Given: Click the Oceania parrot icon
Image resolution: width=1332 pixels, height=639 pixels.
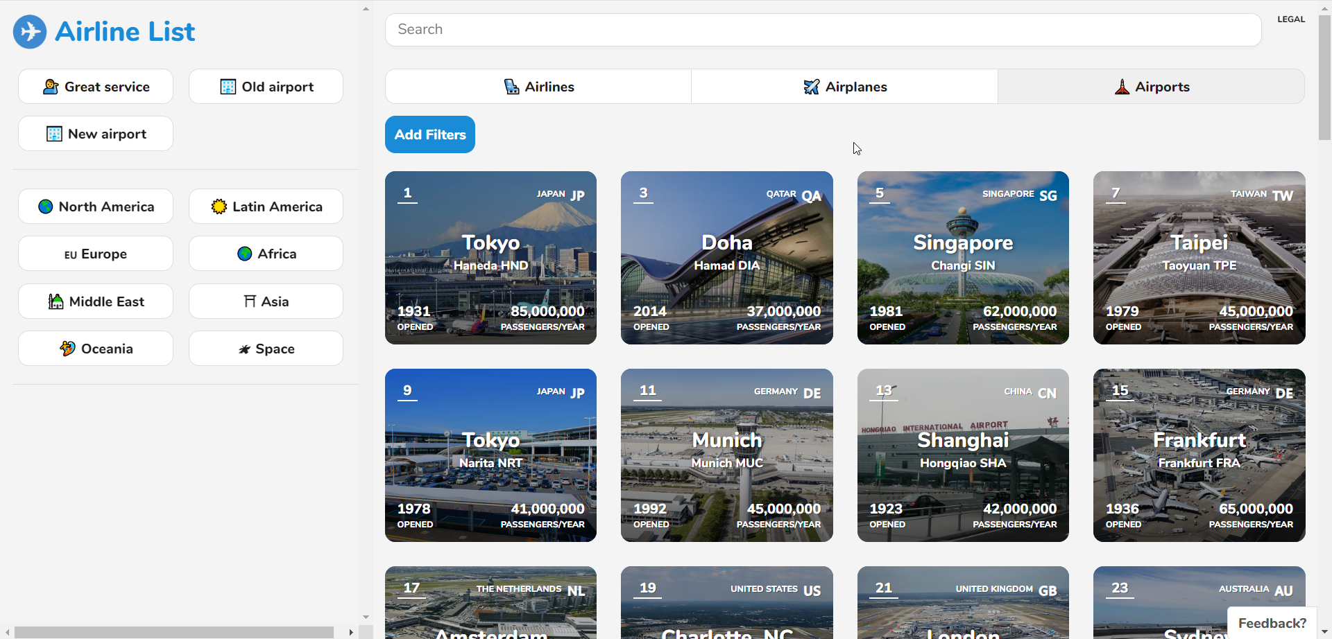Looking at the screenshot, I should point(67,349).
